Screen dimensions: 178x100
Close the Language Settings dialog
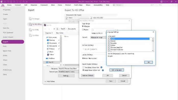pyautogui.click(x=153, y=32)
